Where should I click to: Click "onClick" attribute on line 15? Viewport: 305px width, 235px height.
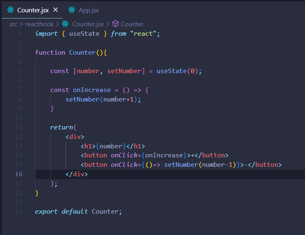point(124,165)
